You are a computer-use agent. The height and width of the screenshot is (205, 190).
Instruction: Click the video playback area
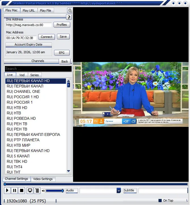pyautogui.click(x=131, y=94)
